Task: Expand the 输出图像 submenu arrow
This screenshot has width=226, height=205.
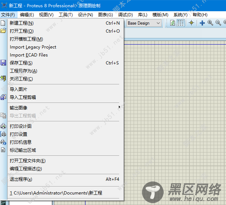Action: [x=120, y=107]
